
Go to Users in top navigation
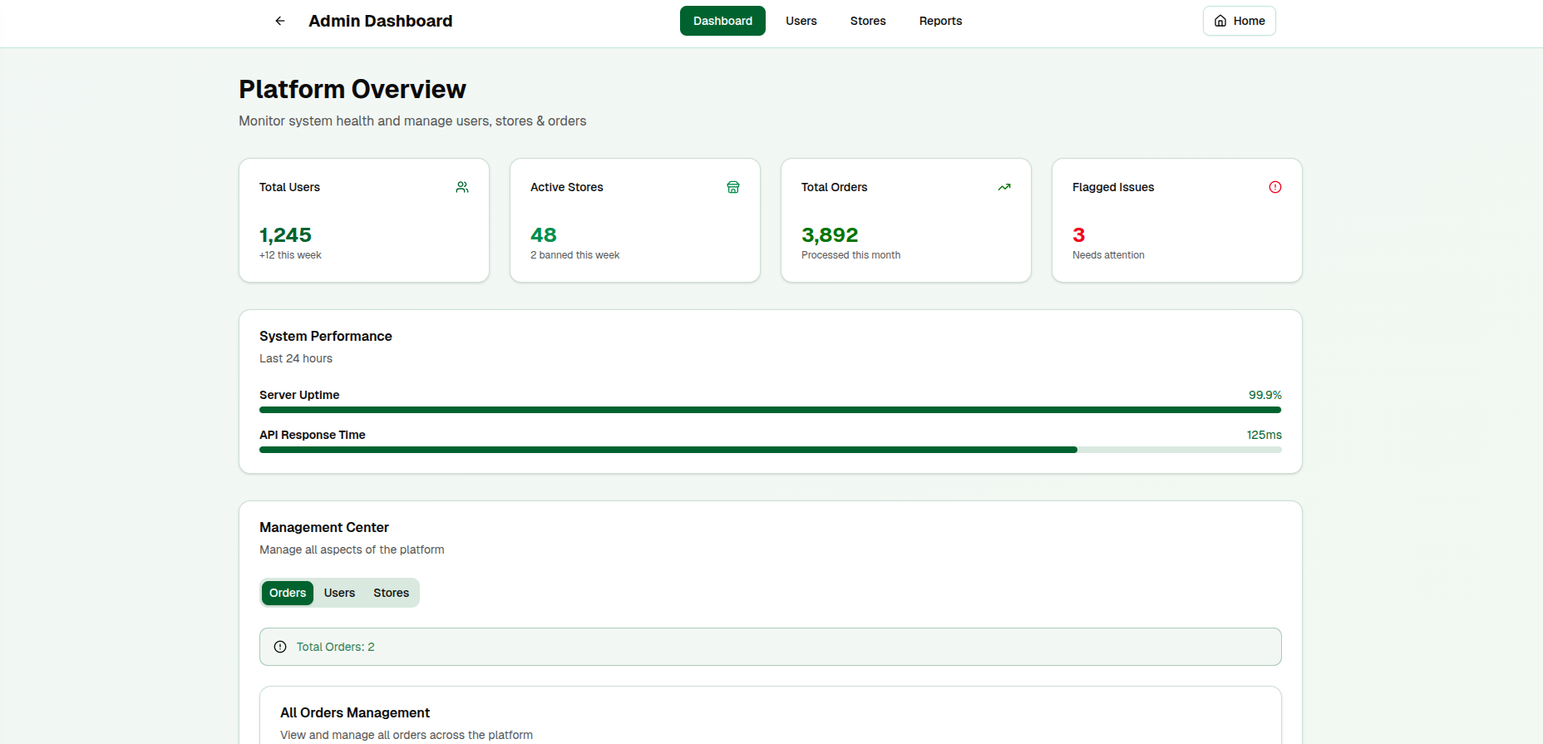click(801, 21)
